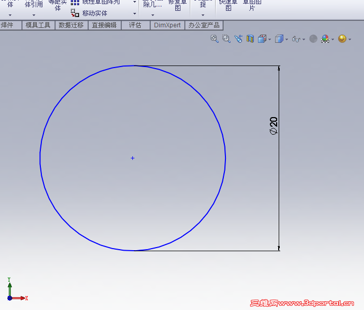
Task: Select the Ø20 diameter dimension text
Action: (274, 126)
